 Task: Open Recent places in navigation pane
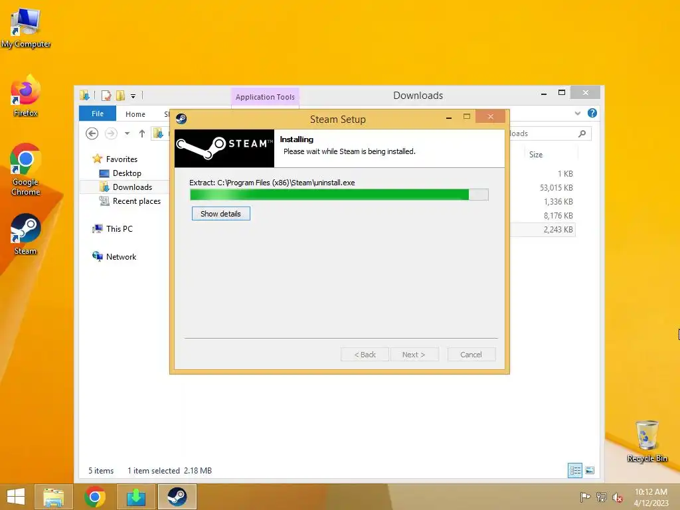[x=137, y=201]
